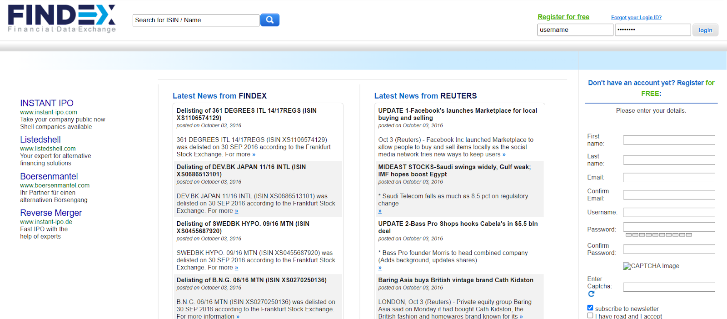
Task: Toggle the subscribe to newsletter checkbox
Action: pyautogui.click(x=590, y=308)
